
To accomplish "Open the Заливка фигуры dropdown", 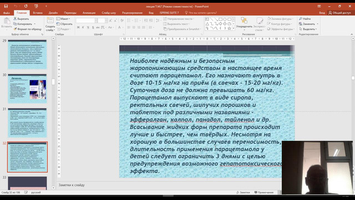I will point(280,19).
